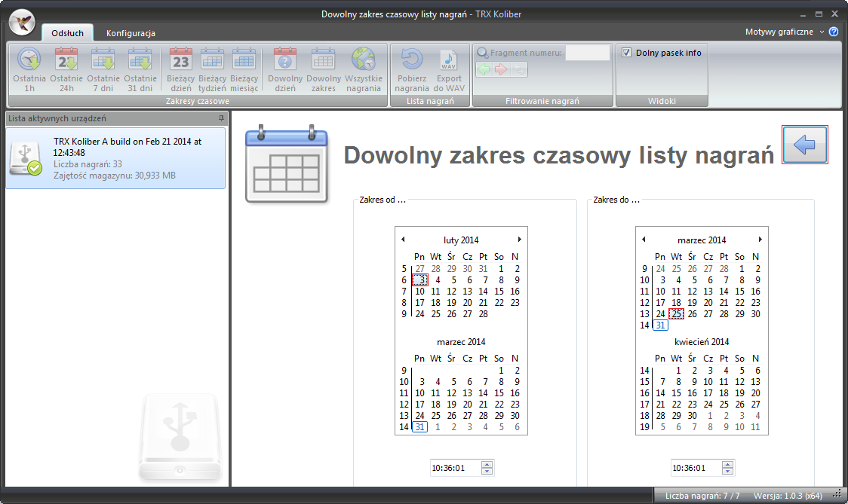Open Dowolny dzień selection
Screen dimensions: 848x504
click(x=285, y=69)
